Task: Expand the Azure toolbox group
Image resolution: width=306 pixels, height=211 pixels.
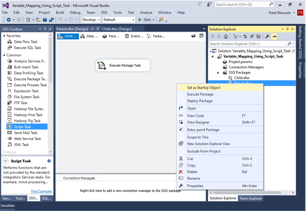Action: 4,152
